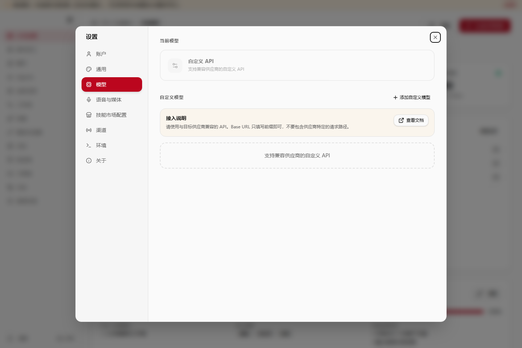Viewport: 522px width, 348px height.
Task: Click the info icon for 关于
Action: pos(89,161)
